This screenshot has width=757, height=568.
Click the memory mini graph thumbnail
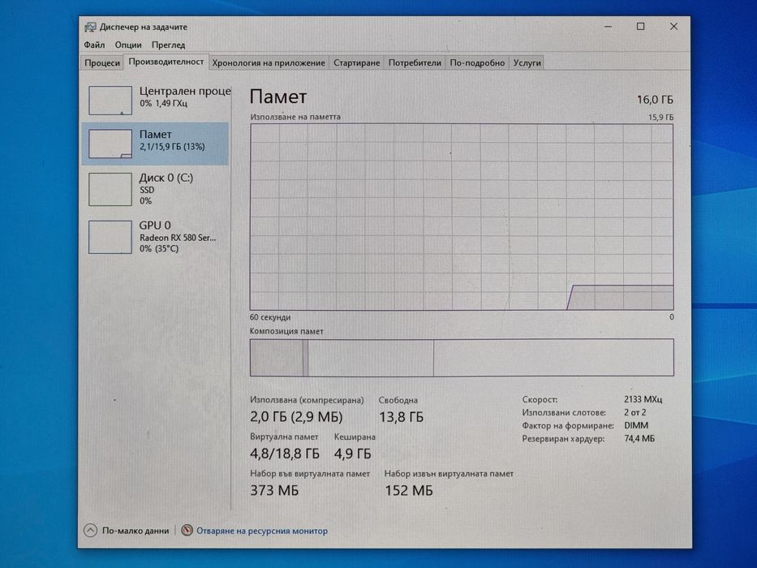point(110,144)
